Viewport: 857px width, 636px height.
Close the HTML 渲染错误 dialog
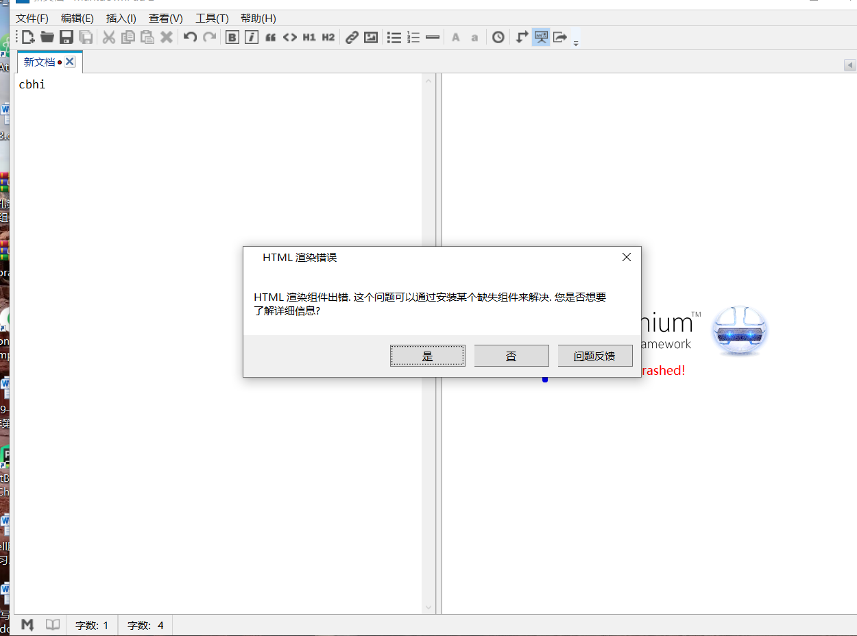(x=626, y=258)
